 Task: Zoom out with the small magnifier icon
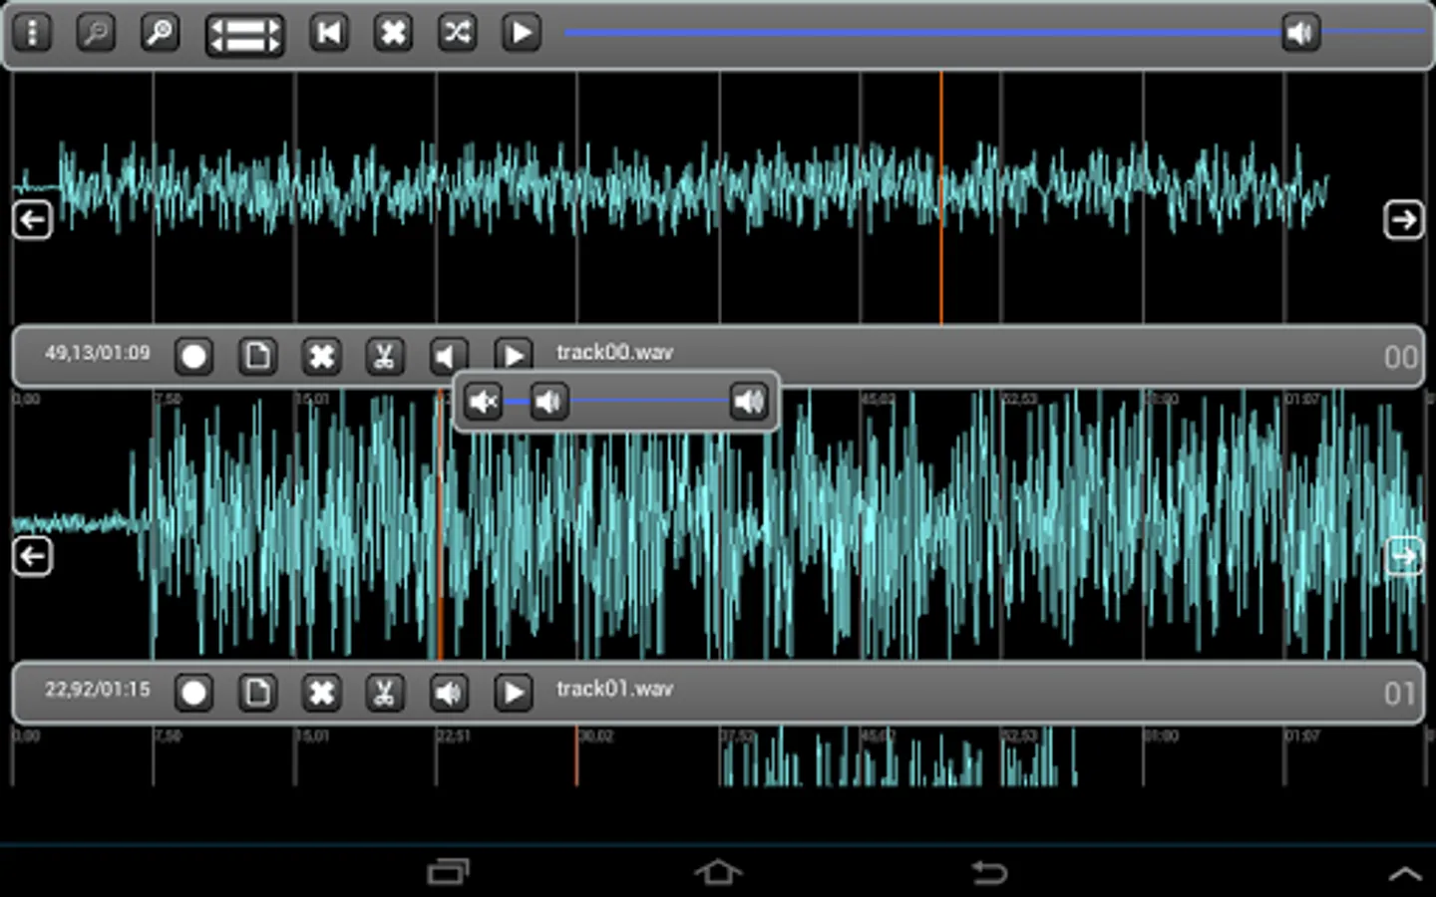click(96, 33)
